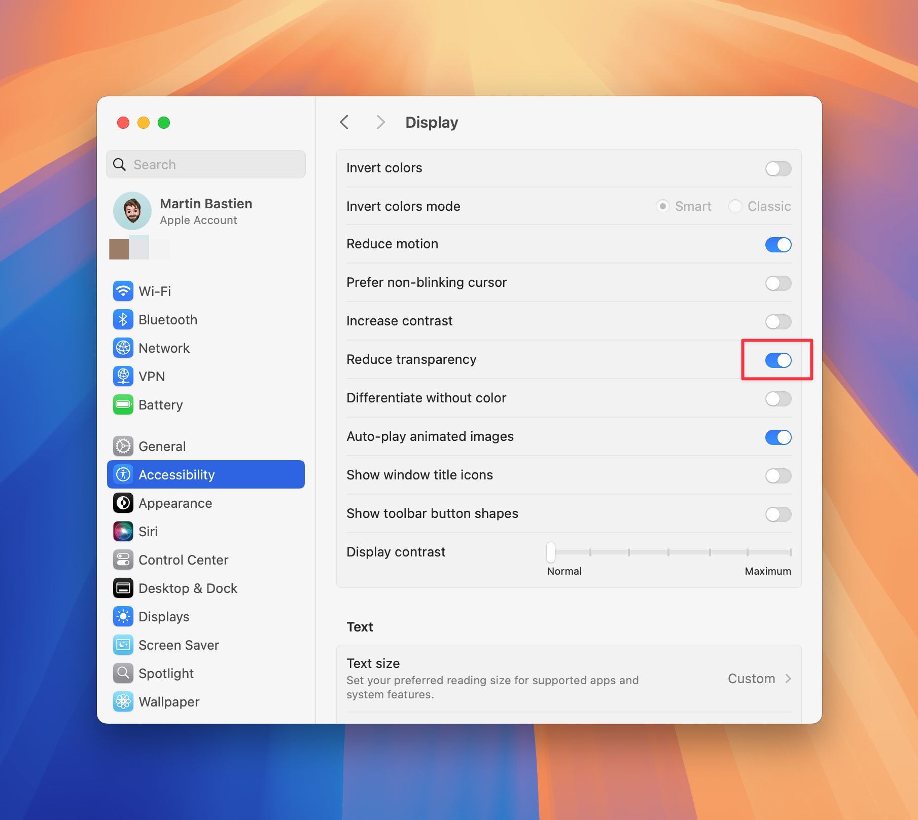Image resolution: width=918 pixels, height=820 pixels.
Task: Close window with red button
Action: pyautogui.click(x=123, y=122)
